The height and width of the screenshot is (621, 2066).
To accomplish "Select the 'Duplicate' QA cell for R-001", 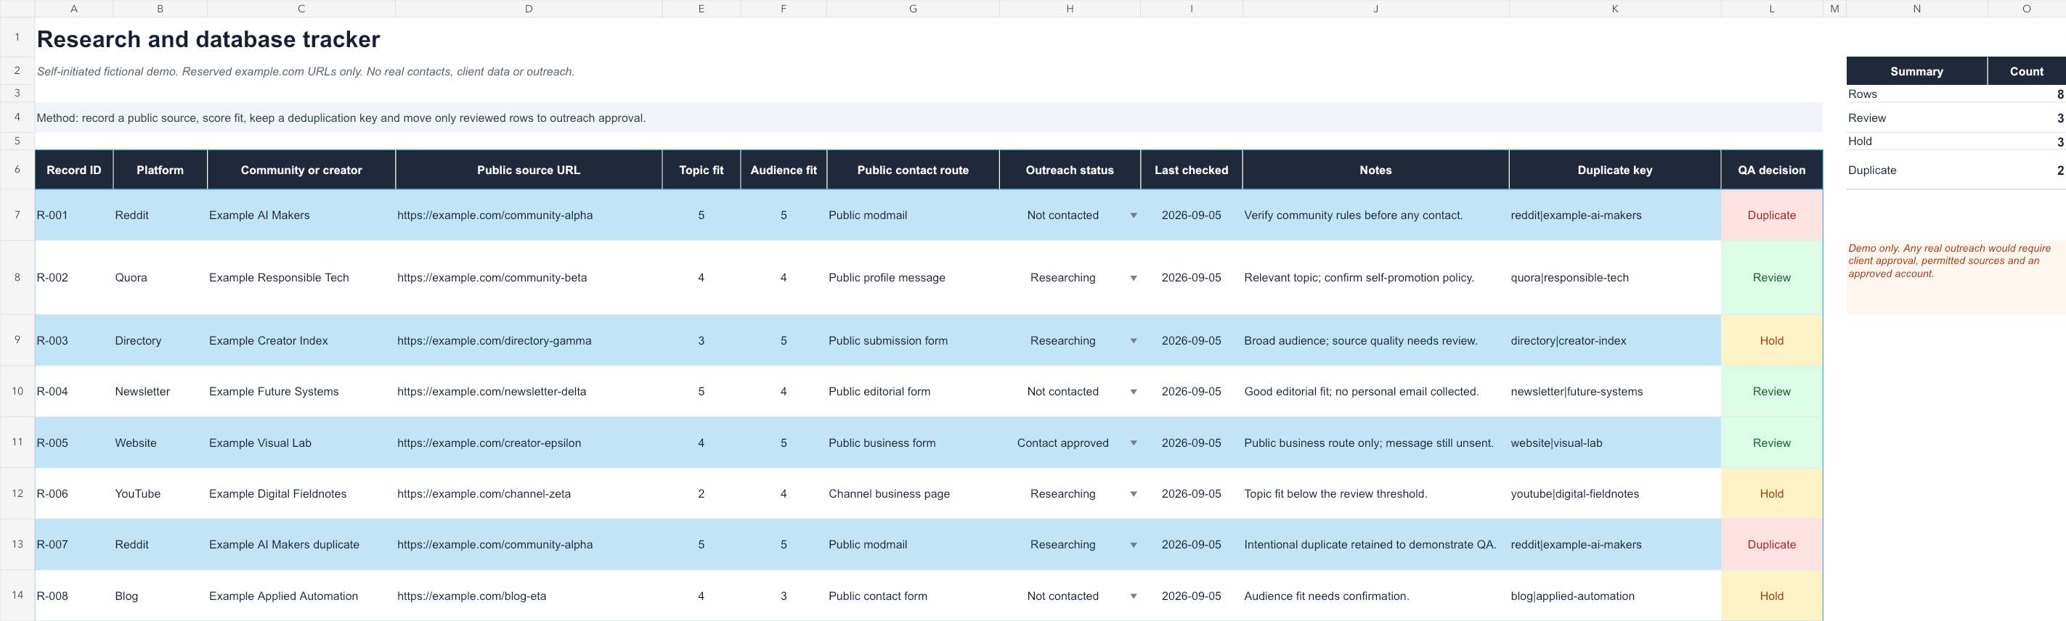I will point(1772,215).
